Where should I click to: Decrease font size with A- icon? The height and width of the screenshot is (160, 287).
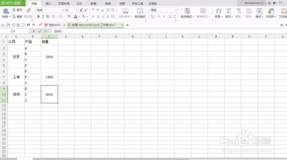(x=86, y=10)
